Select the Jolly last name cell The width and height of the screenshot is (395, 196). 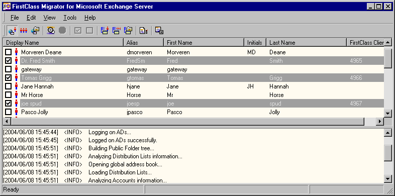(274, 112)
